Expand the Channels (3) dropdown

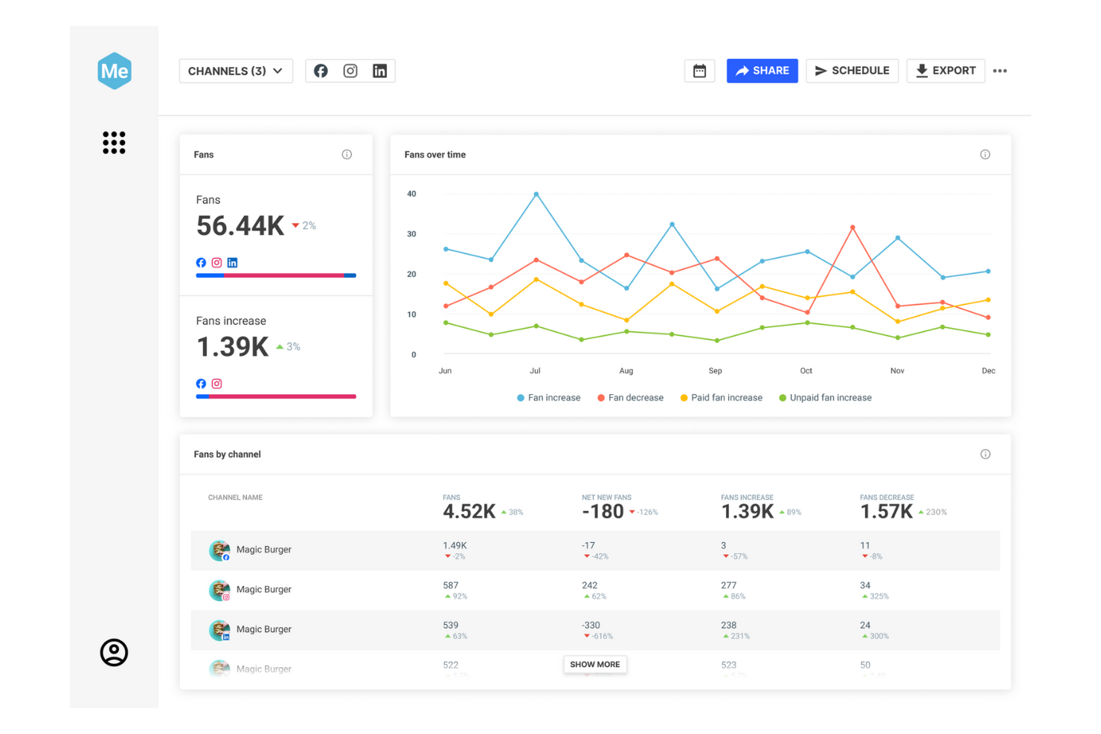click(236, 71)
